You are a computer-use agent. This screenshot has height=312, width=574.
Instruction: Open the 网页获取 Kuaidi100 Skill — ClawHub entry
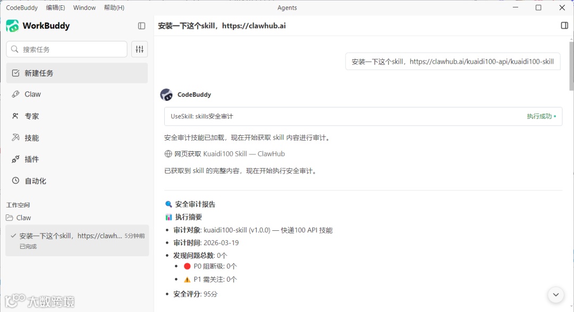pos(224,154)
